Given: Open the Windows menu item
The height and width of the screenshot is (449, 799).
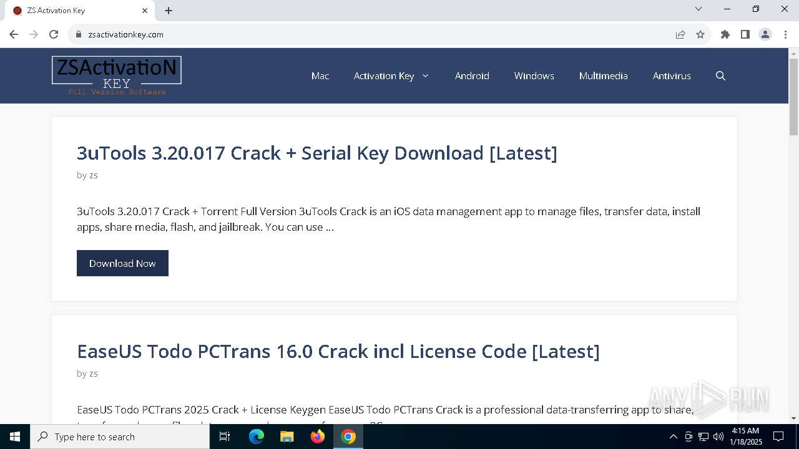Looking at the screenshot, I should [x=534, y=75].
